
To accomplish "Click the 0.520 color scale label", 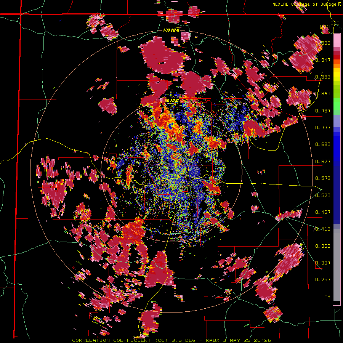I will coord(323,195).
